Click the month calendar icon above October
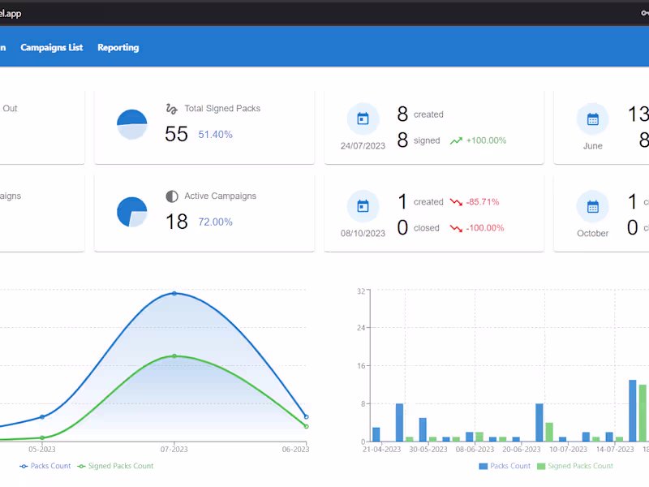 [593, 207]
